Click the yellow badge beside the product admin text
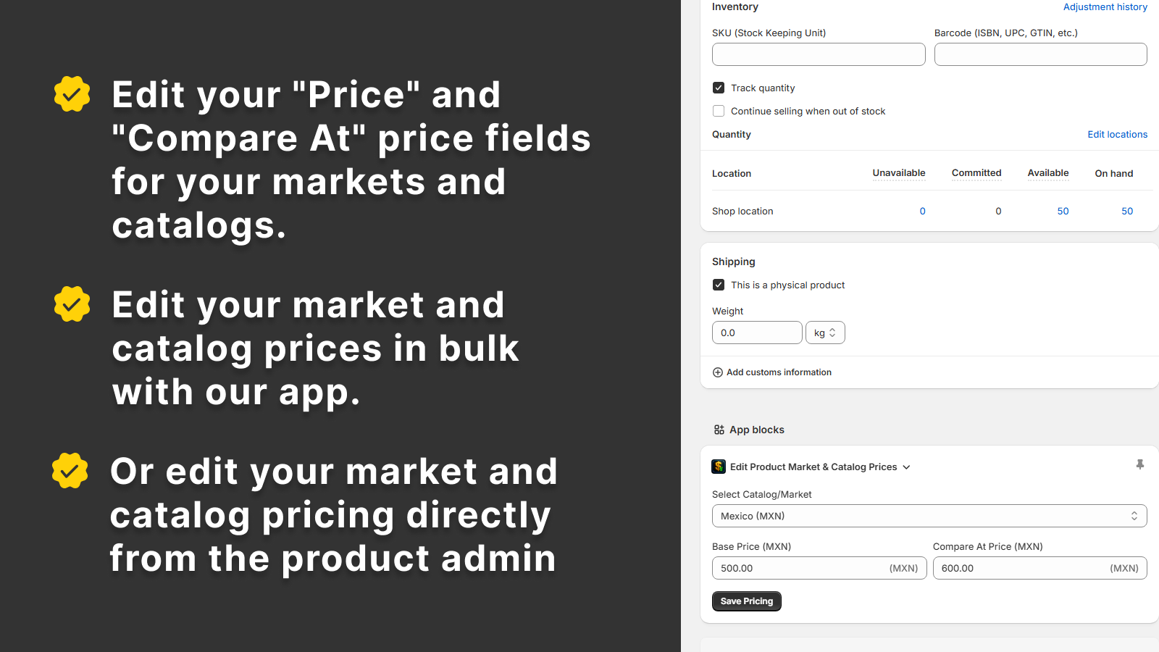Image resolution: width=1159 pixels, height=652 pixels. click(70, 471)
